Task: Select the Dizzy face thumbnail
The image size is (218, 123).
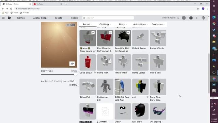Action: [123, 111]
